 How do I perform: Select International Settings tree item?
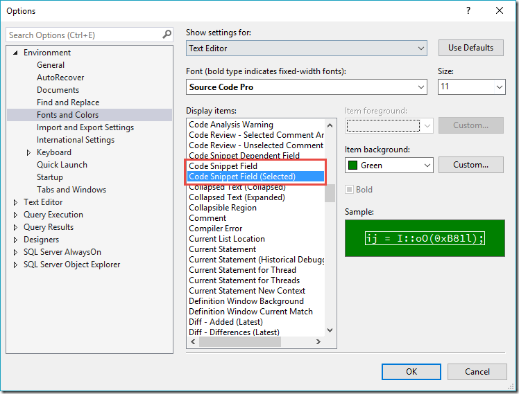(x=76, y=140)
